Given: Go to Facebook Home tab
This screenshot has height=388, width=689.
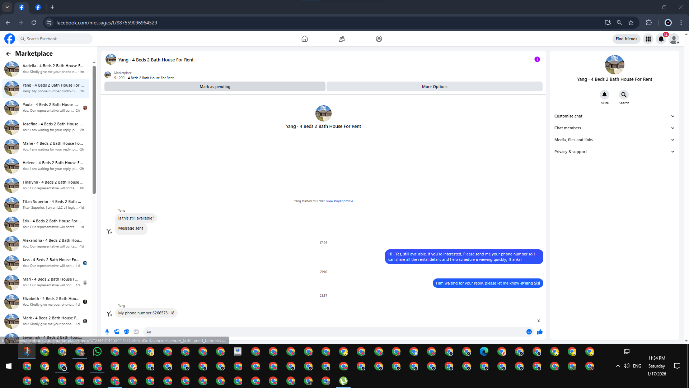Looking at the screenshot, I should [x=304, y=39].
